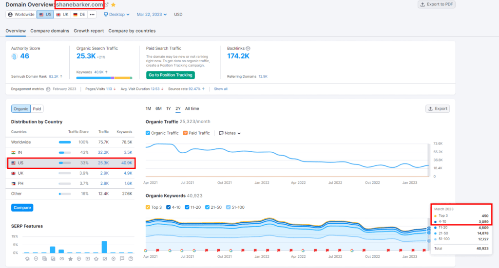Click the location pin SERP feature icon
Screen dimensions: 499x268
36,259
